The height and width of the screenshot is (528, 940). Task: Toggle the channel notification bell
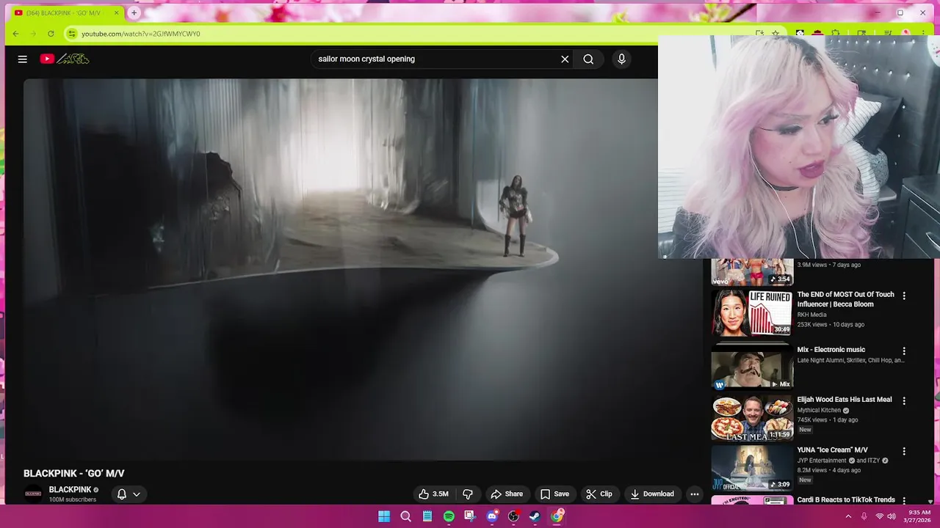pyautogui.click(x=122, y=494)
